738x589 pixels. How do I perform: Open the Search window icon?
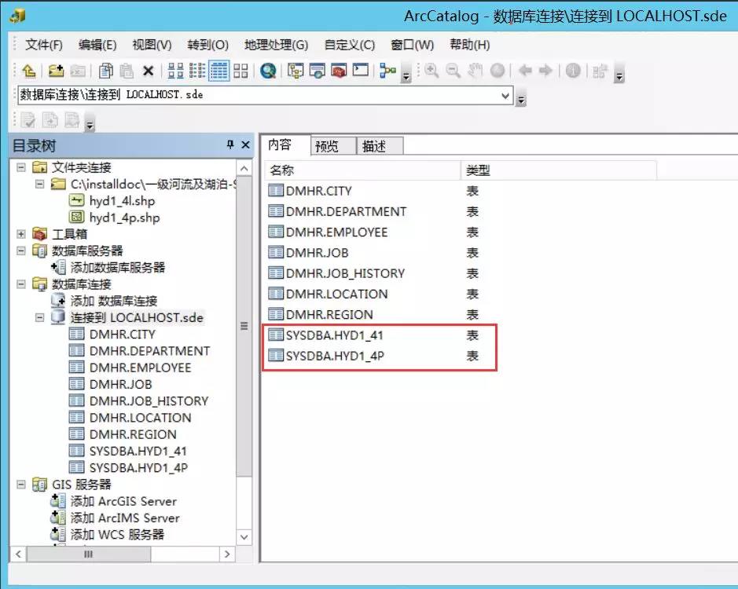click(x=318, y=71)
